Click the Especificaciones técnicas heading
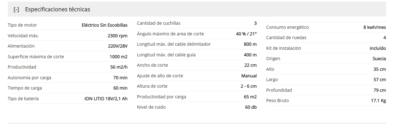Viewport: 394px width, 124px height. (57, 9)
